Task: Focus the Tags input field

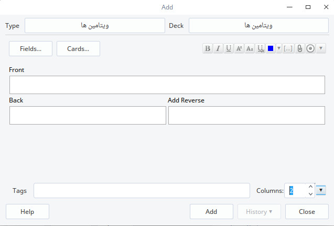Action: [x=142, y=190]
